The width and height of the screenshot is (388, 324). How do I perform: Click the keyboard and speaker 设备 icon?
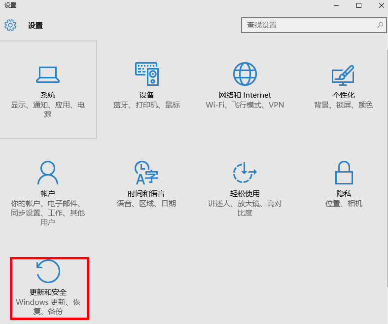(x=146, y=74)
